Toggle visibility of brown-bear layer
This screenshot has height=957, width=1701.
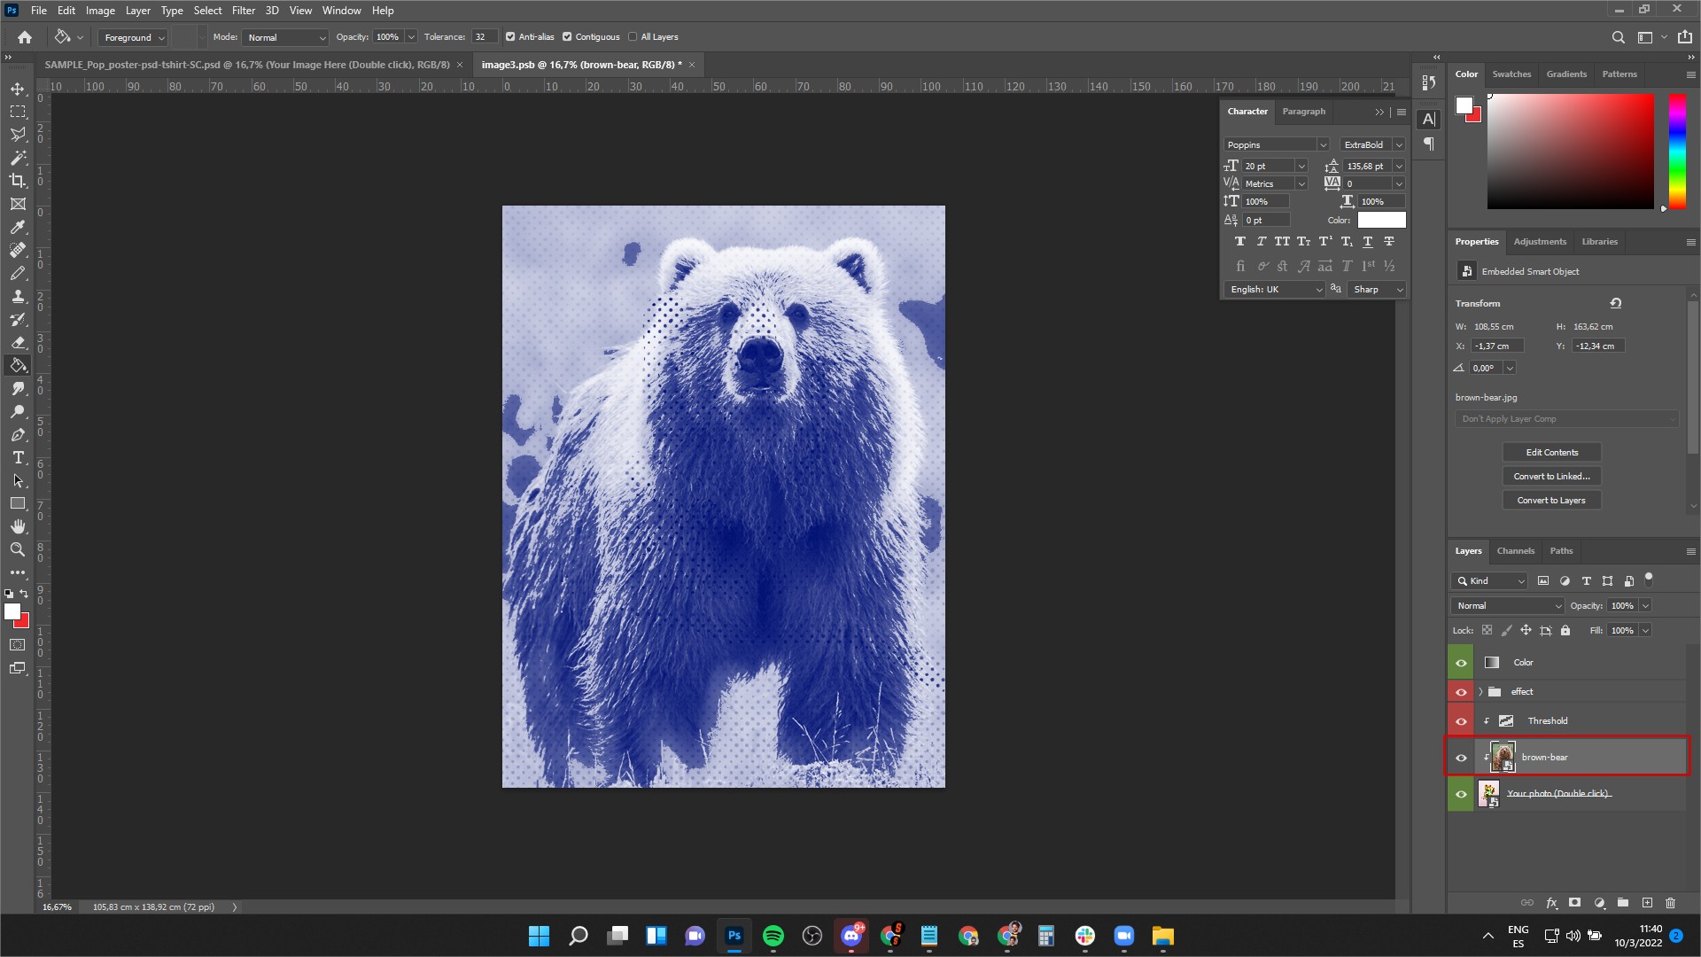tap(1462, 758)
